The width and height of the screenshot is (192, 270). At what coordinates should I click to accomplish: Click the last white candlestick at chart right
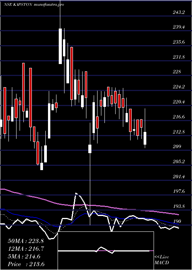[x=145, y=138]
